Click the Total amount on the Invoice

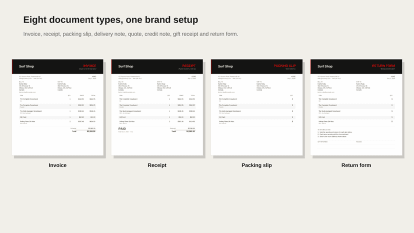point(91,131)
